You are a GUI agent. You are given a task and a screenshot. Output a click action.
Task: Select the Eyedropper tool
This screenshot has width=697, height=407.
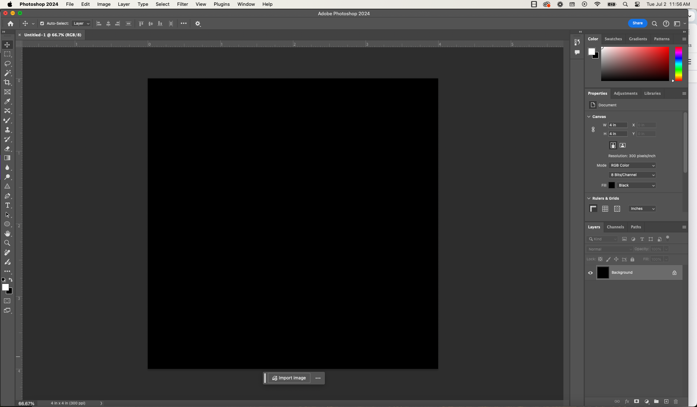coord(7,102)
